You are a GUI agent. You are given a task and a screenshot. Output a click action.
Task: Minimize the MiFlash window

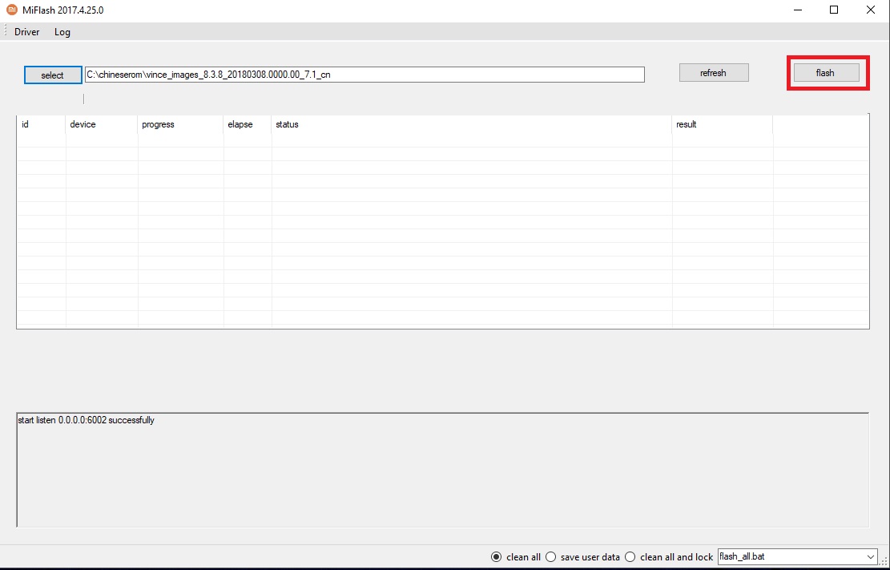799,10
